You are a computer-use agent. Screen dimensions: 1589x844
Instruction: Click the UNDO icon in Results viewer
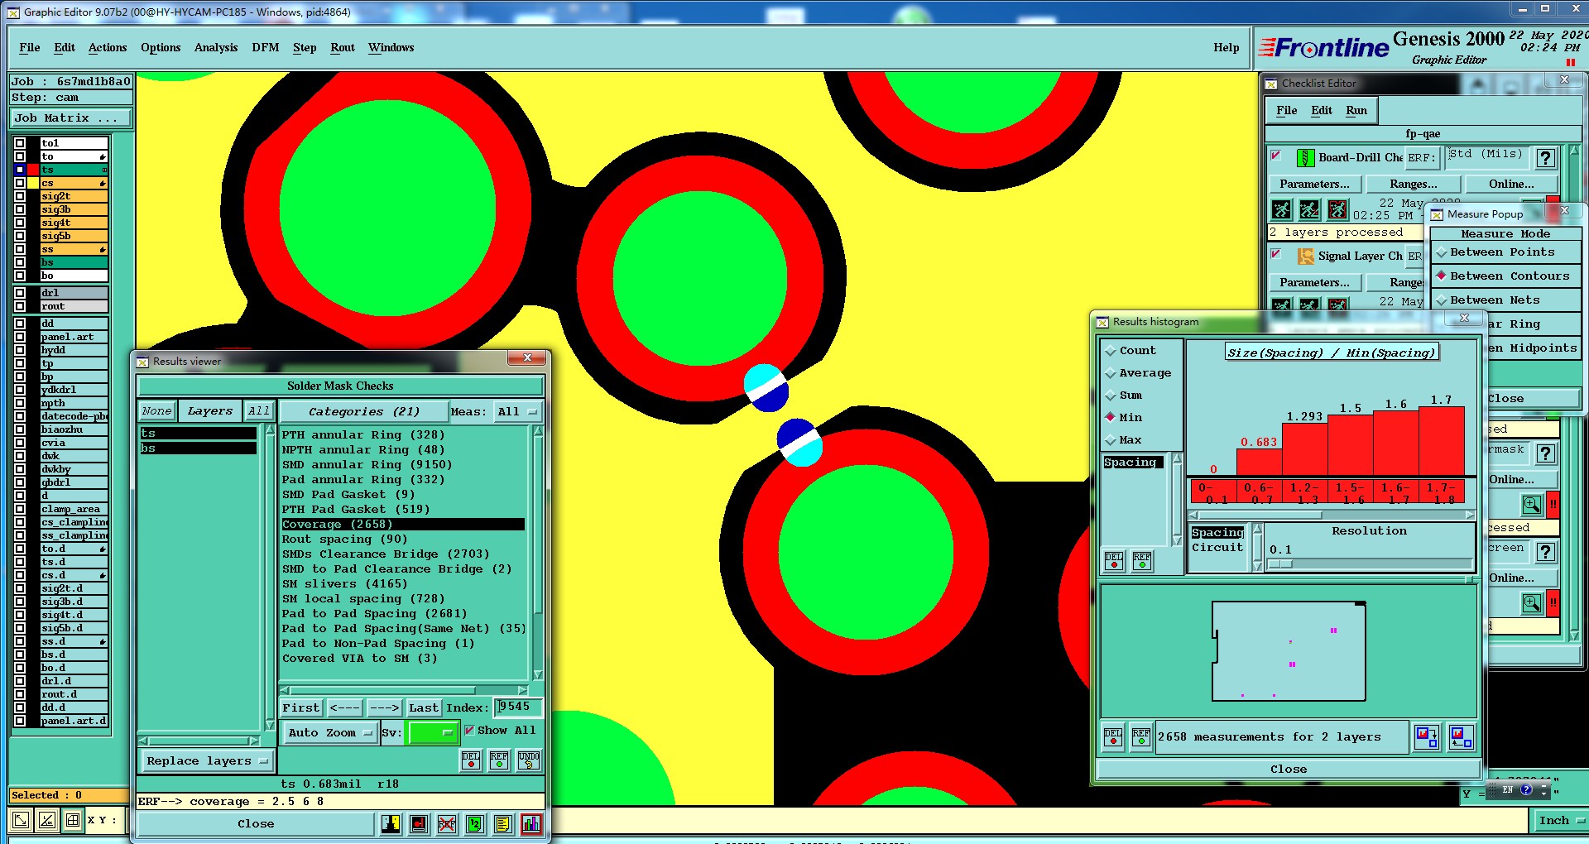[x=529, y=760]
